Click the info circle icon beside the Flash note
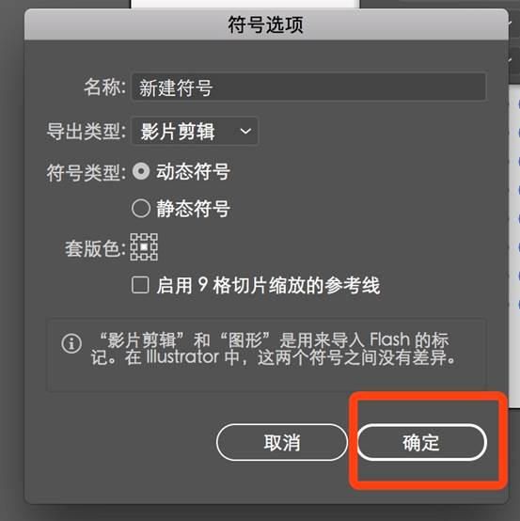 71,343
